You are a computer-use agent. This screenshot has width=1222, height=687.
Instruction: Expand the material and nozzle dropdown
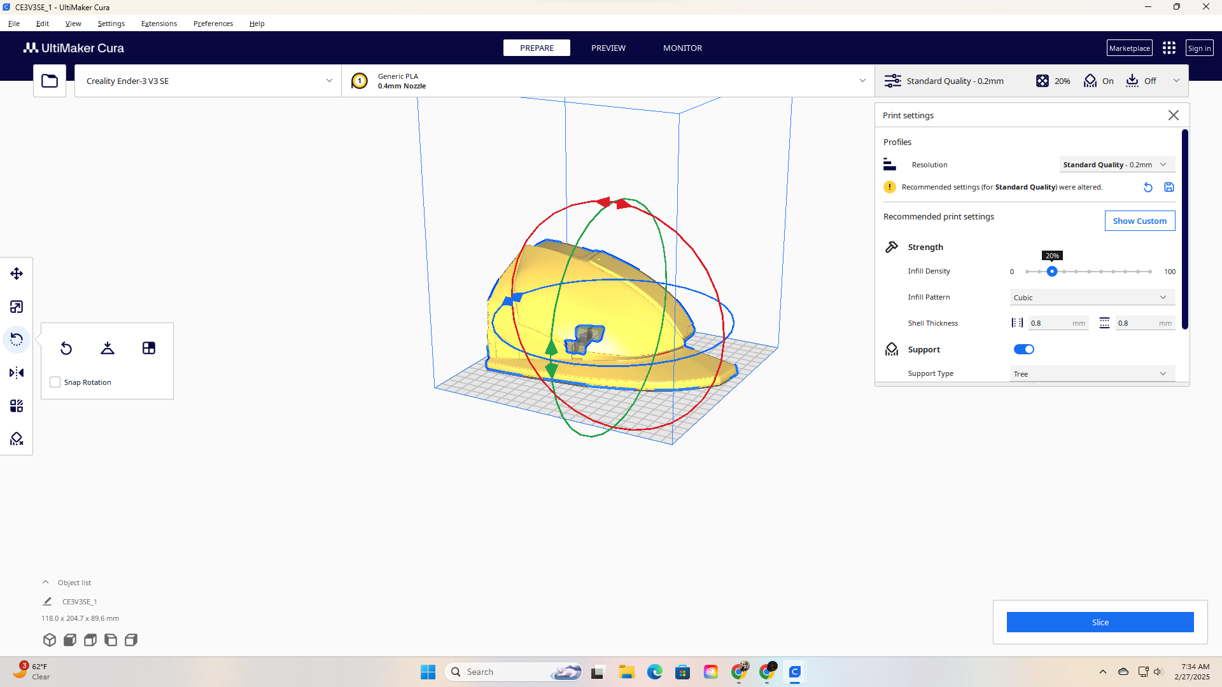point(608,81)
